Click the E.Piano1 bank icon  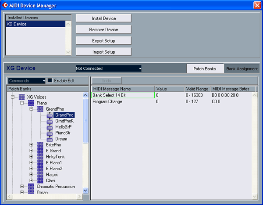(40, 163)
